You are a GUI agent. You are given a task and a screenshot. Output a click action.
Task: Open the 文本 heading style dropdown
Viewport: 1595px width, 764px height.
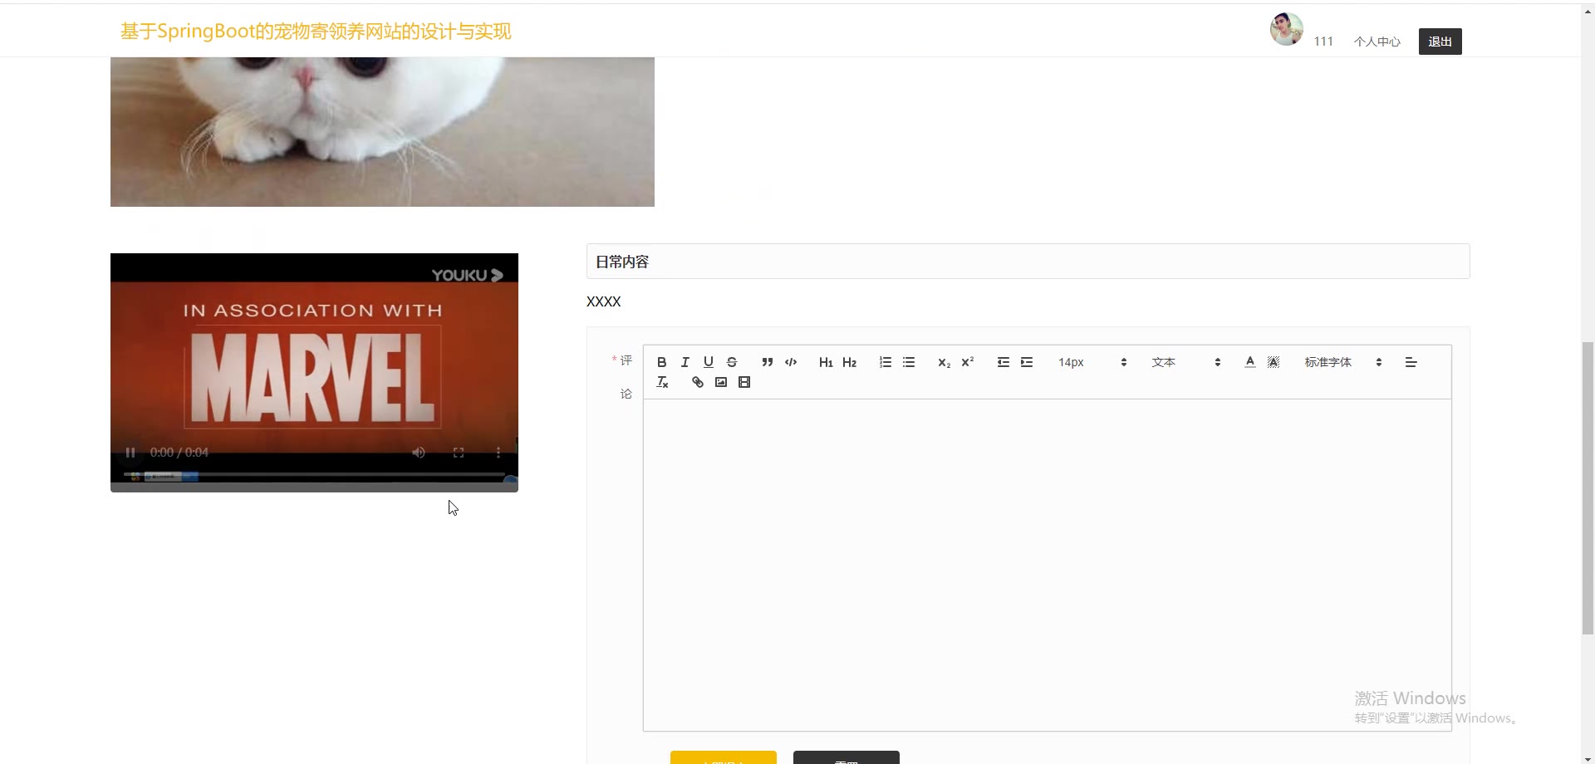pos(1185,362)
